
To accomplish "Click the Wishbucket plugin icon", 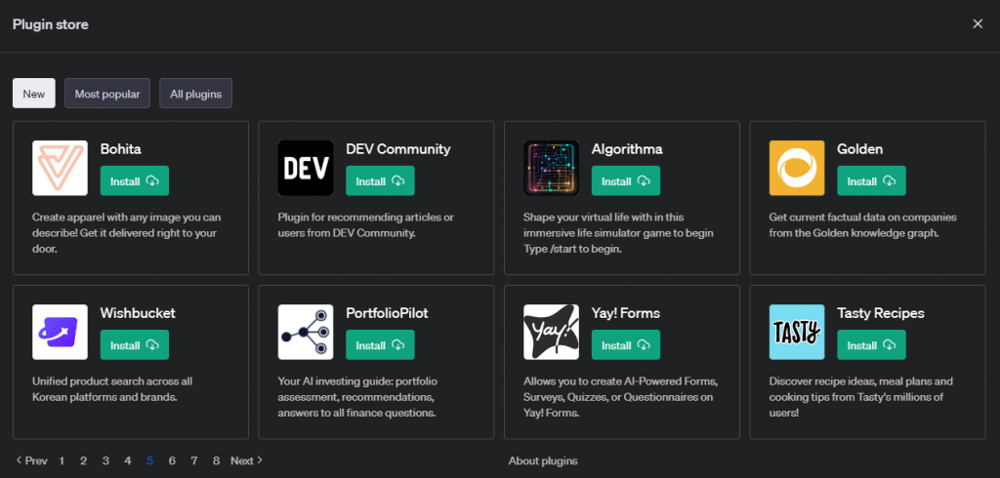I will click(x=60, y=332).
